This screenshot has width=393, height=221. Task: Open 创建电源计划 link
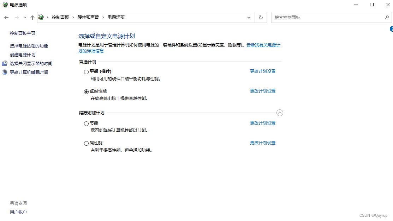click(23, 55)
